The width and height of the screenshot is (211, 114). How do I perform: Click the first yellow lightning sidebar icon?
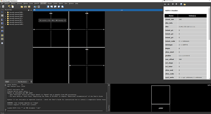pyautogui.click(x=2, y=35)
